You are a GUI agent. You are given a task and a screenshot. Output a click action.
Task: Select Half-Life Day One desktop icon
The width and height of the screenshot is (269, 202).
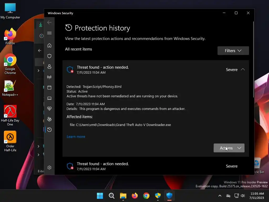(10, 115)
